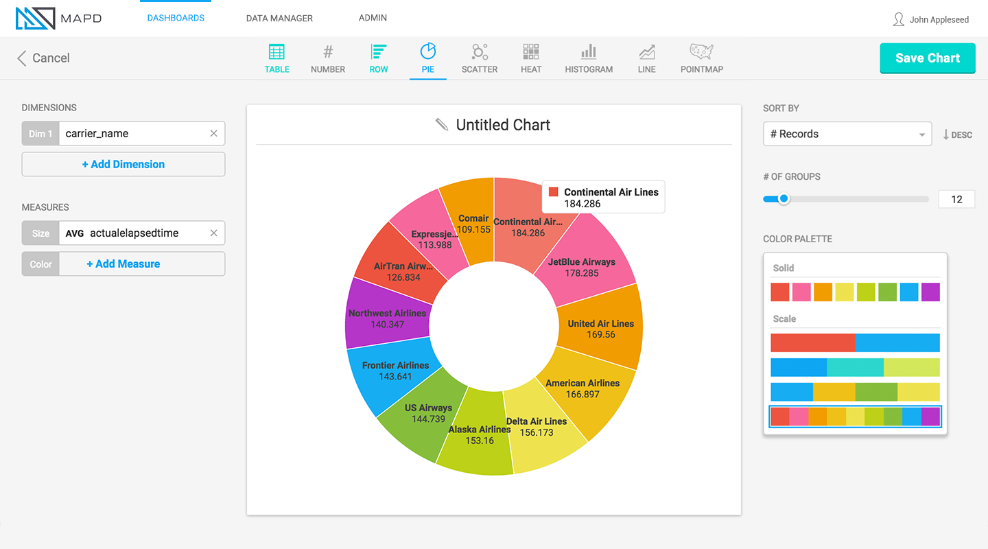Click the Dim 1 label tag
Screen dimensions: 988x549
(40, 134)
